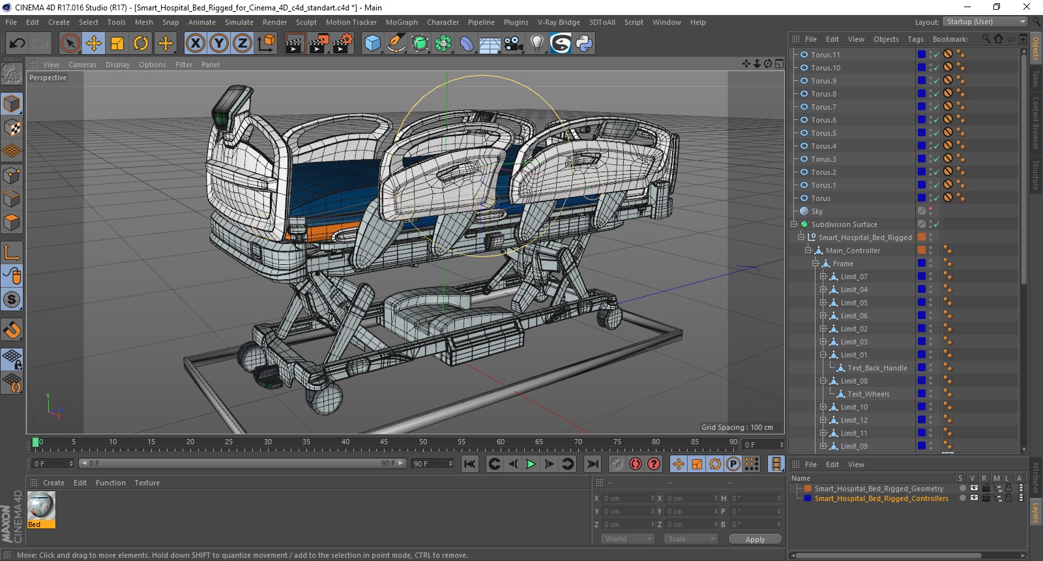Click Torus.5 blue layer color swatch
Image resolution: width=1043 pixels, height=561 pixels.
pos(922,133)
